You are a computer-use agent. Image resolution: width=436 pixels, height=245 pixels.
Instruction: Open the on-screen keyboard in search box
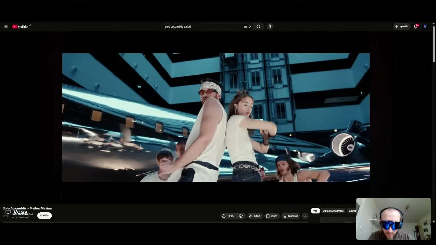245,27
